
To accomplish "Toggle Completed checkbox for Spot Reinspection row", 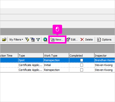I will 82,60.
